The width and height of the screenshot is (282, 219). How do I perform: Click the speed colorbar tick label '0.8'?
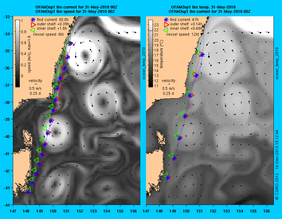(23, 32)
